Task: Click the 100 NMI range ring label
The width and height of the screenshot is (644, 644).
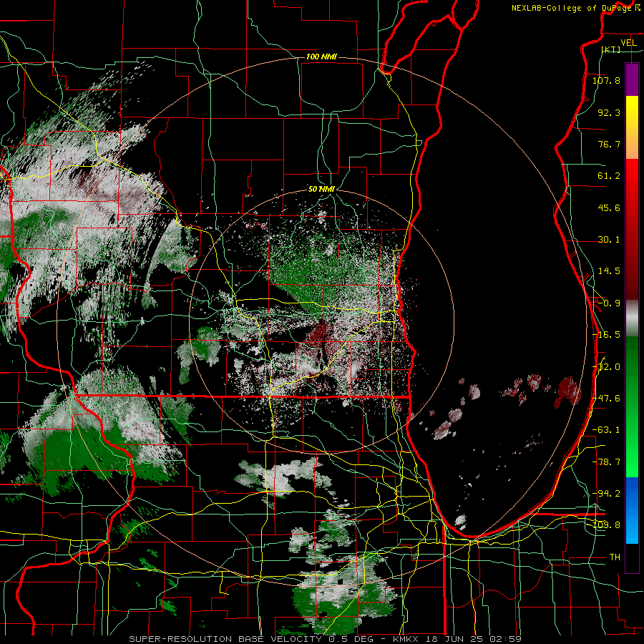Action: click(x=321, y=57)
